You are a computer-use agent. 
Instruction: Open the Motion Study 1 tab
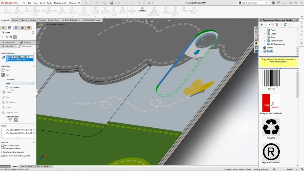[27, 167]
